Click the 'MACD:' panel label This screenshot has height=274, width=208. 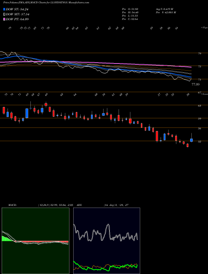click(x=12, y=205)
